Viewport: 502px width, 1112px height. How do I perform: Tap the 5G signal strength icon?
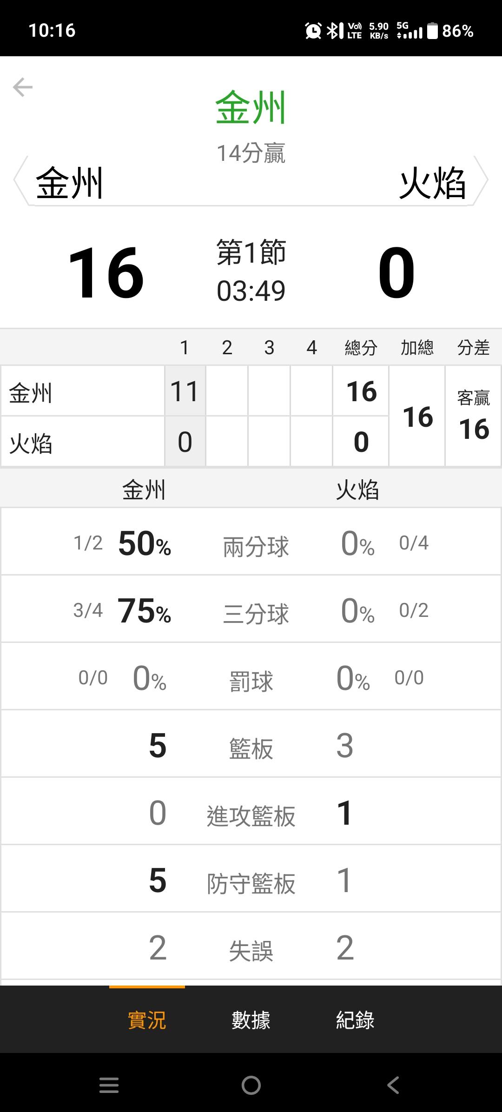point(410,31)
